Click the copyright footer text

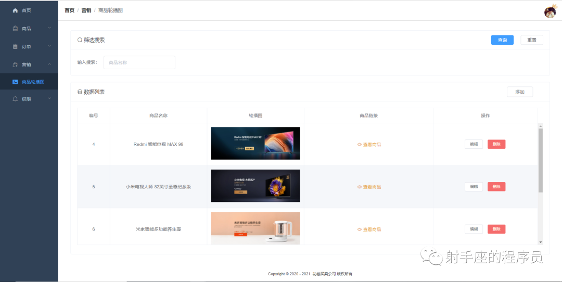[310, 274]
